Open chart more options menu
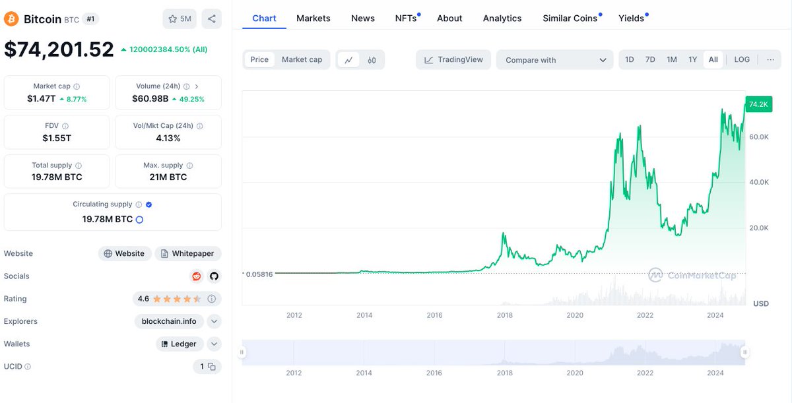 [770, 59]
